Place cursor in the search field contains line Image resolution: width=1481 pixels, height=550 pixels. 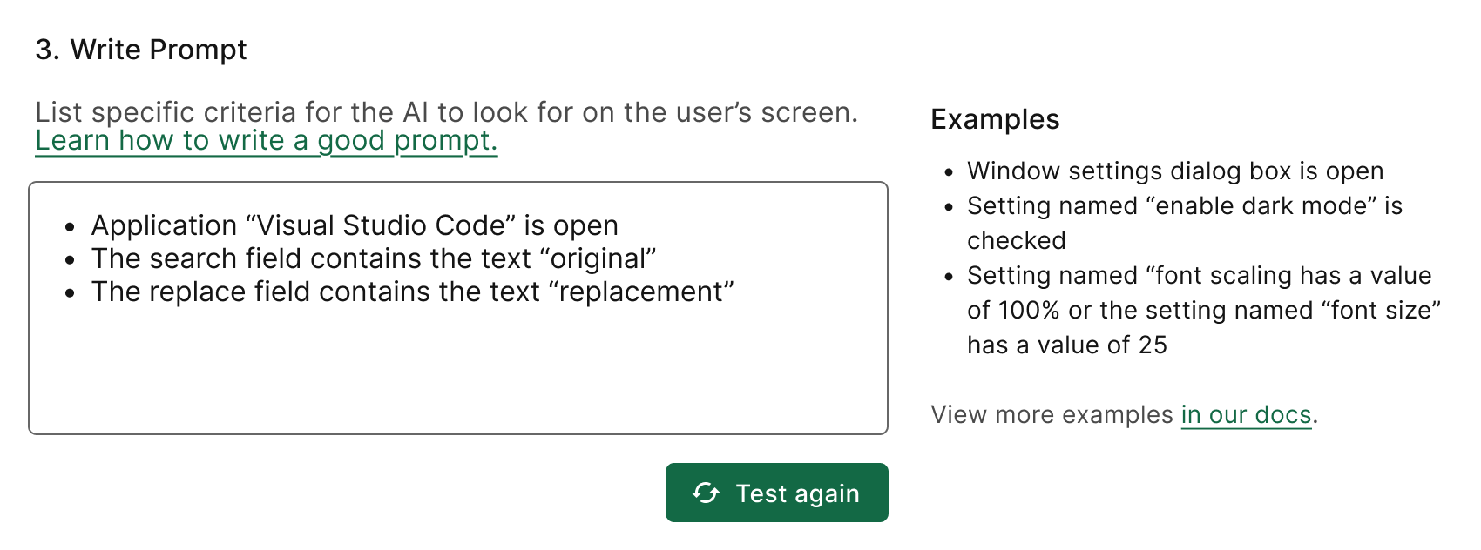pos(374,258)
